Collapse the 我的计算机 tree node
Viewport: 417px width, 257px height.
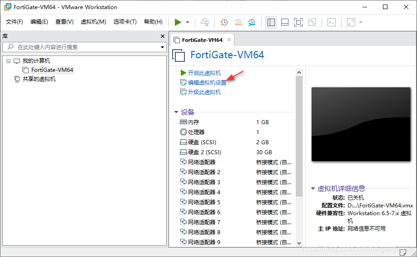coord(8,61)
